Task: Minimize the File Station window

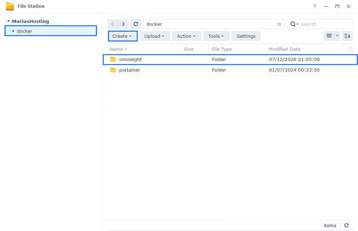Action: pos(326,6)
